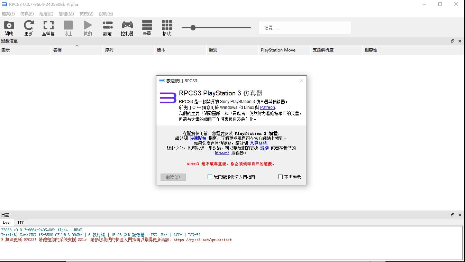465x262 pixels.
Task: Show games as list via 清單 icon
Action: (x=147, y=28)
